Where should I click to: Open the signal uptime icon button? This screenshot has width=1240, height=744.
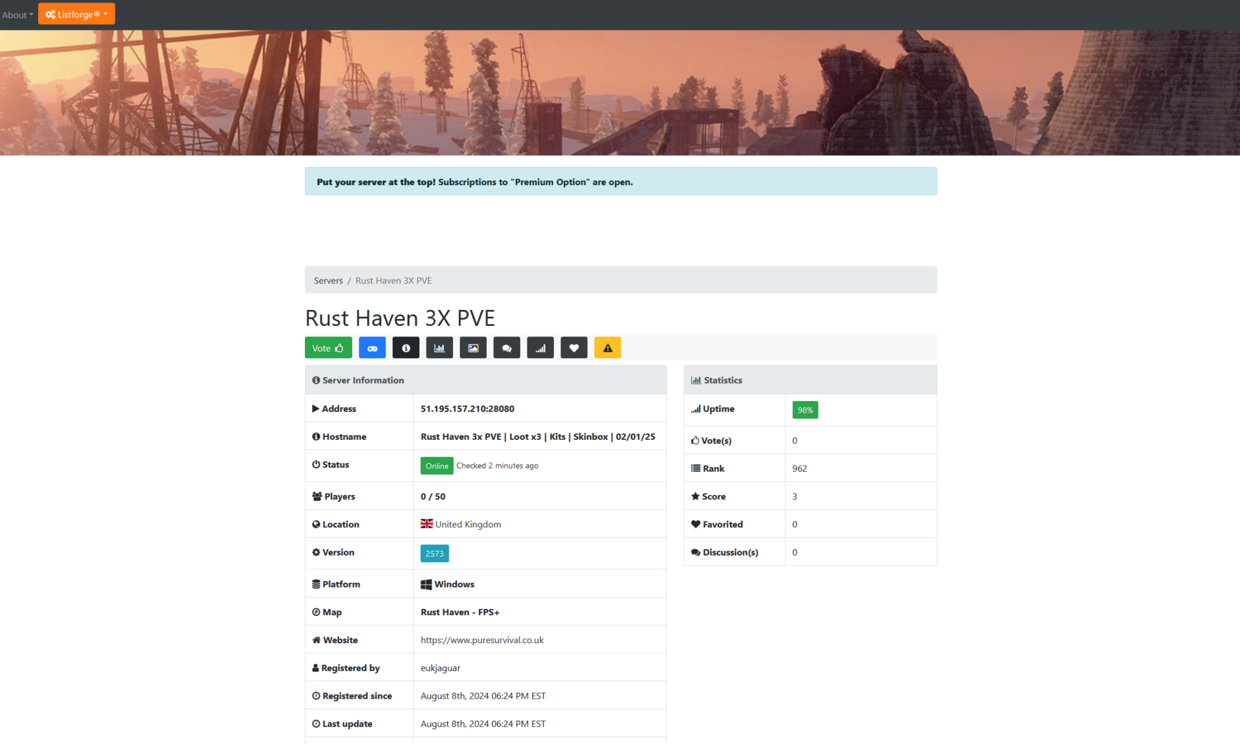pyautogui.click(x=540, y=348)
